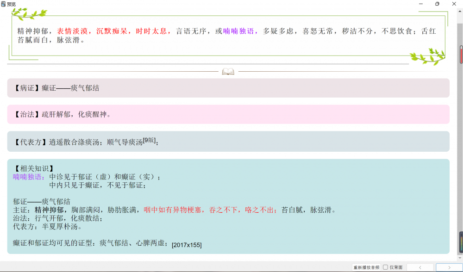Minimize the 预览 window
The width and height of the screenshot is (463, 272).
421,4
